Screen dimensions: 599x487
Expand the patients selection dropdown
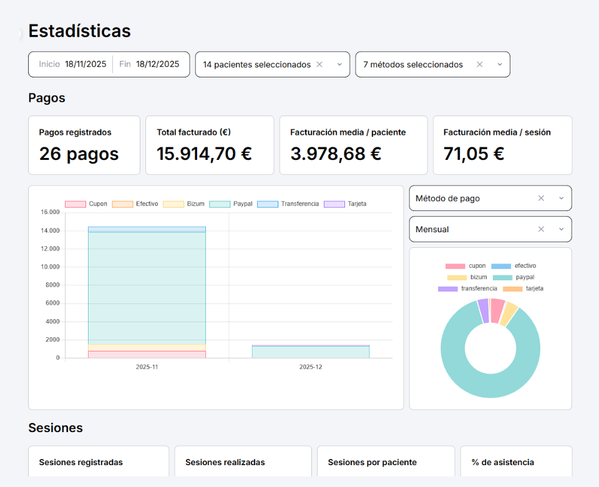tap(339, 64)
